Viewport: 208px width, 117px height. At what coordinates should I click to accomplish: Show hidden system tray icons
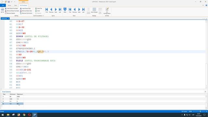tap(182, 115)
